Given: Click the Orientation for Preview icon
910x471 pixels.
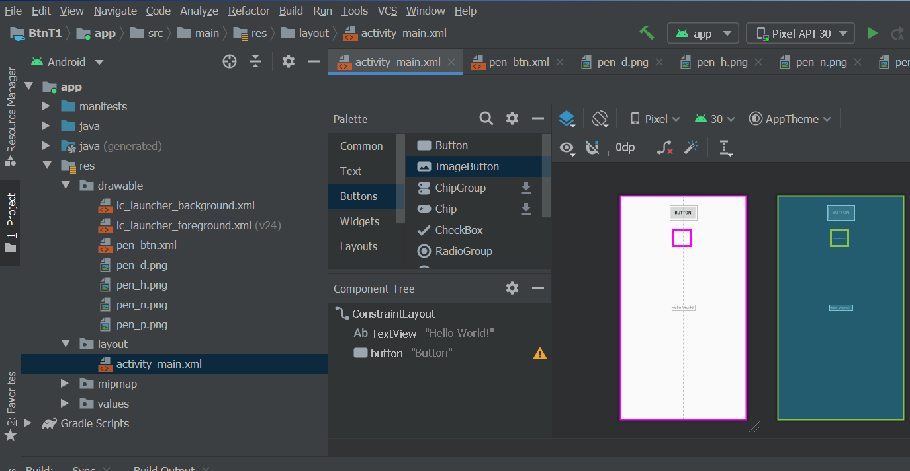Looking at the screenshot, I should coord(600,119).
